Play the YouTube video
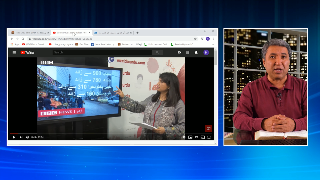Screen dimensions: 320x180 click(x=14, y=137)
